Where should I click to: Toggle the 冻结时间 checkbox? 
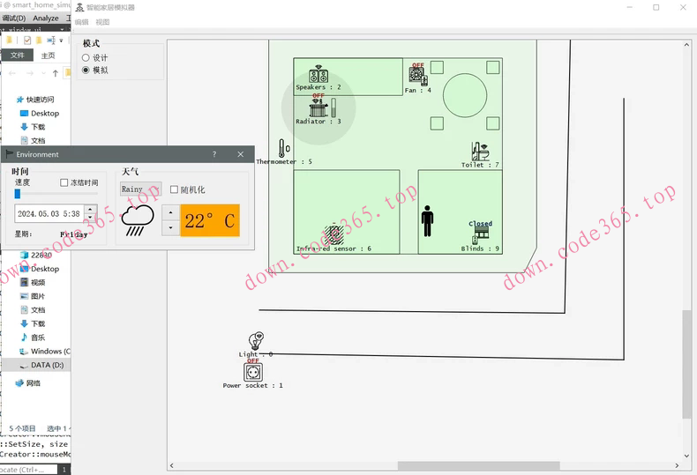pyautogui.click(x=64, y=182)
